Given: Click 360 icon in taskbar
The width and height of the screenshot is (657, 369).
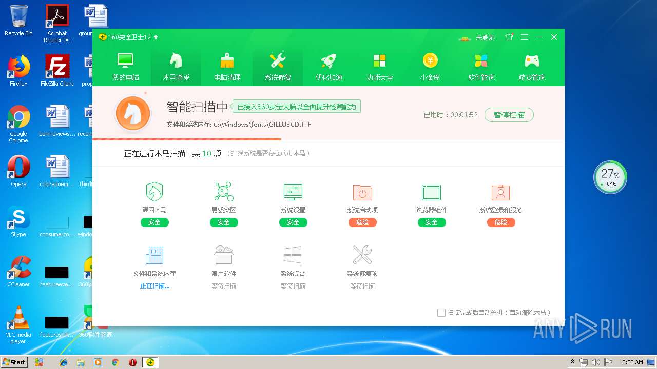Looking at the screenshot, I should [150, 362].
